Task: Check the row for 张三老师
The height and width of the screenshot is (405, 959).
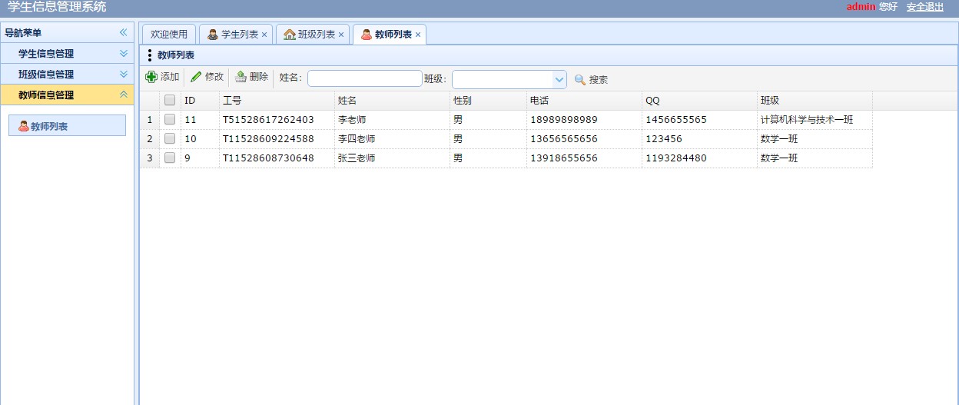Action: tap(170, 158)
